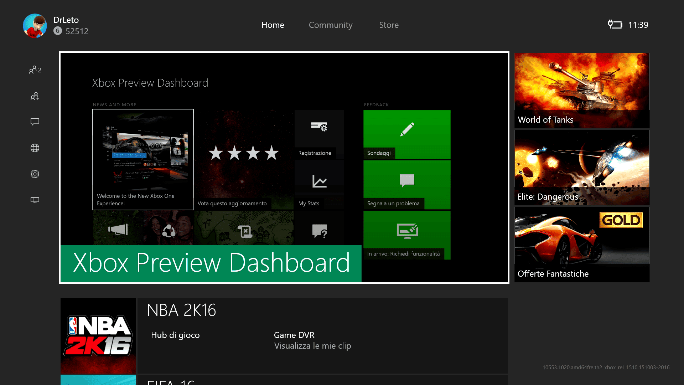Click the 11:39 clock
The width and height of the screenshot is (684, 385).
[638, 25]
